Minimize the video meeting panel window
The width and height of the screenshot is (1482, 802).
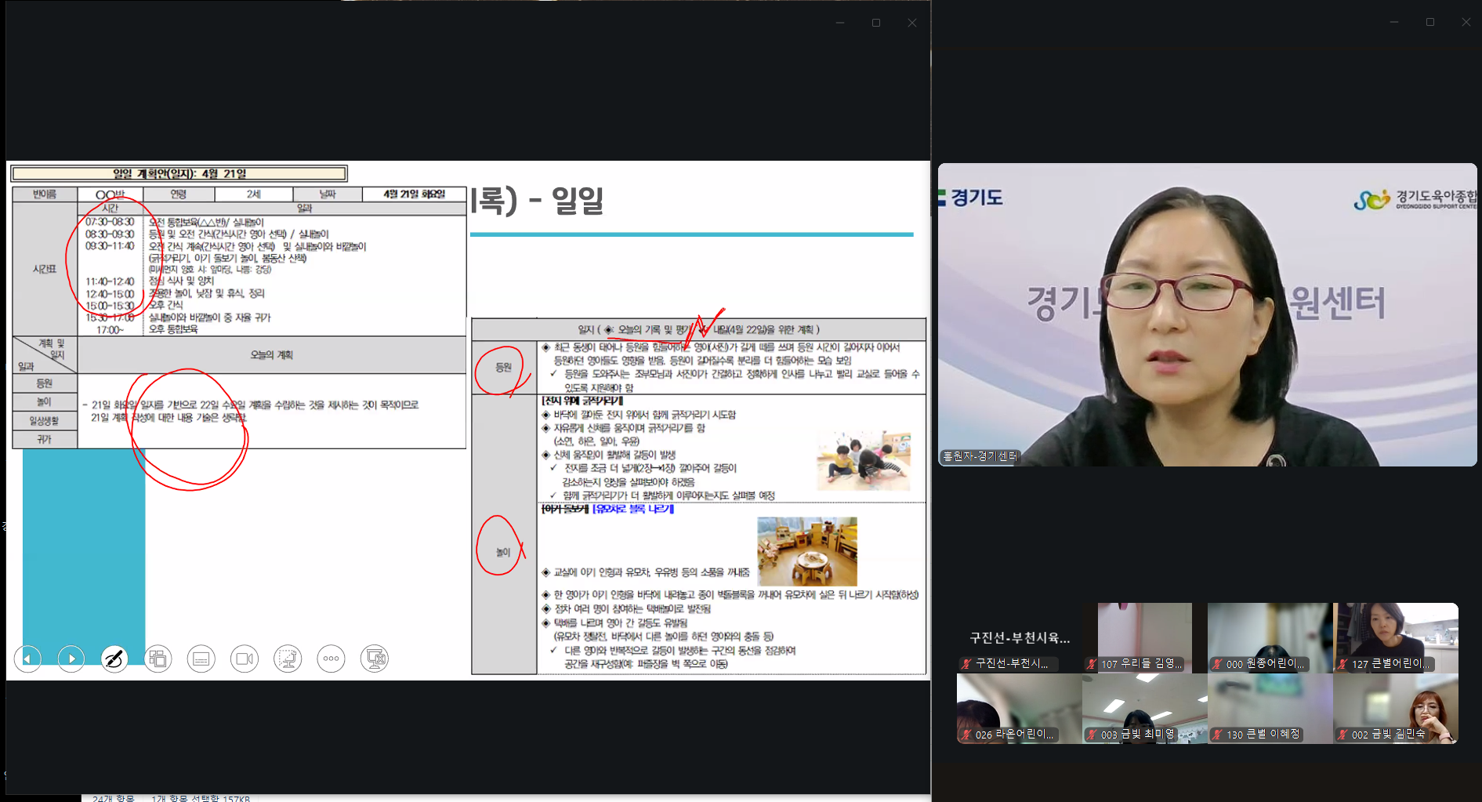point(1393,22)
